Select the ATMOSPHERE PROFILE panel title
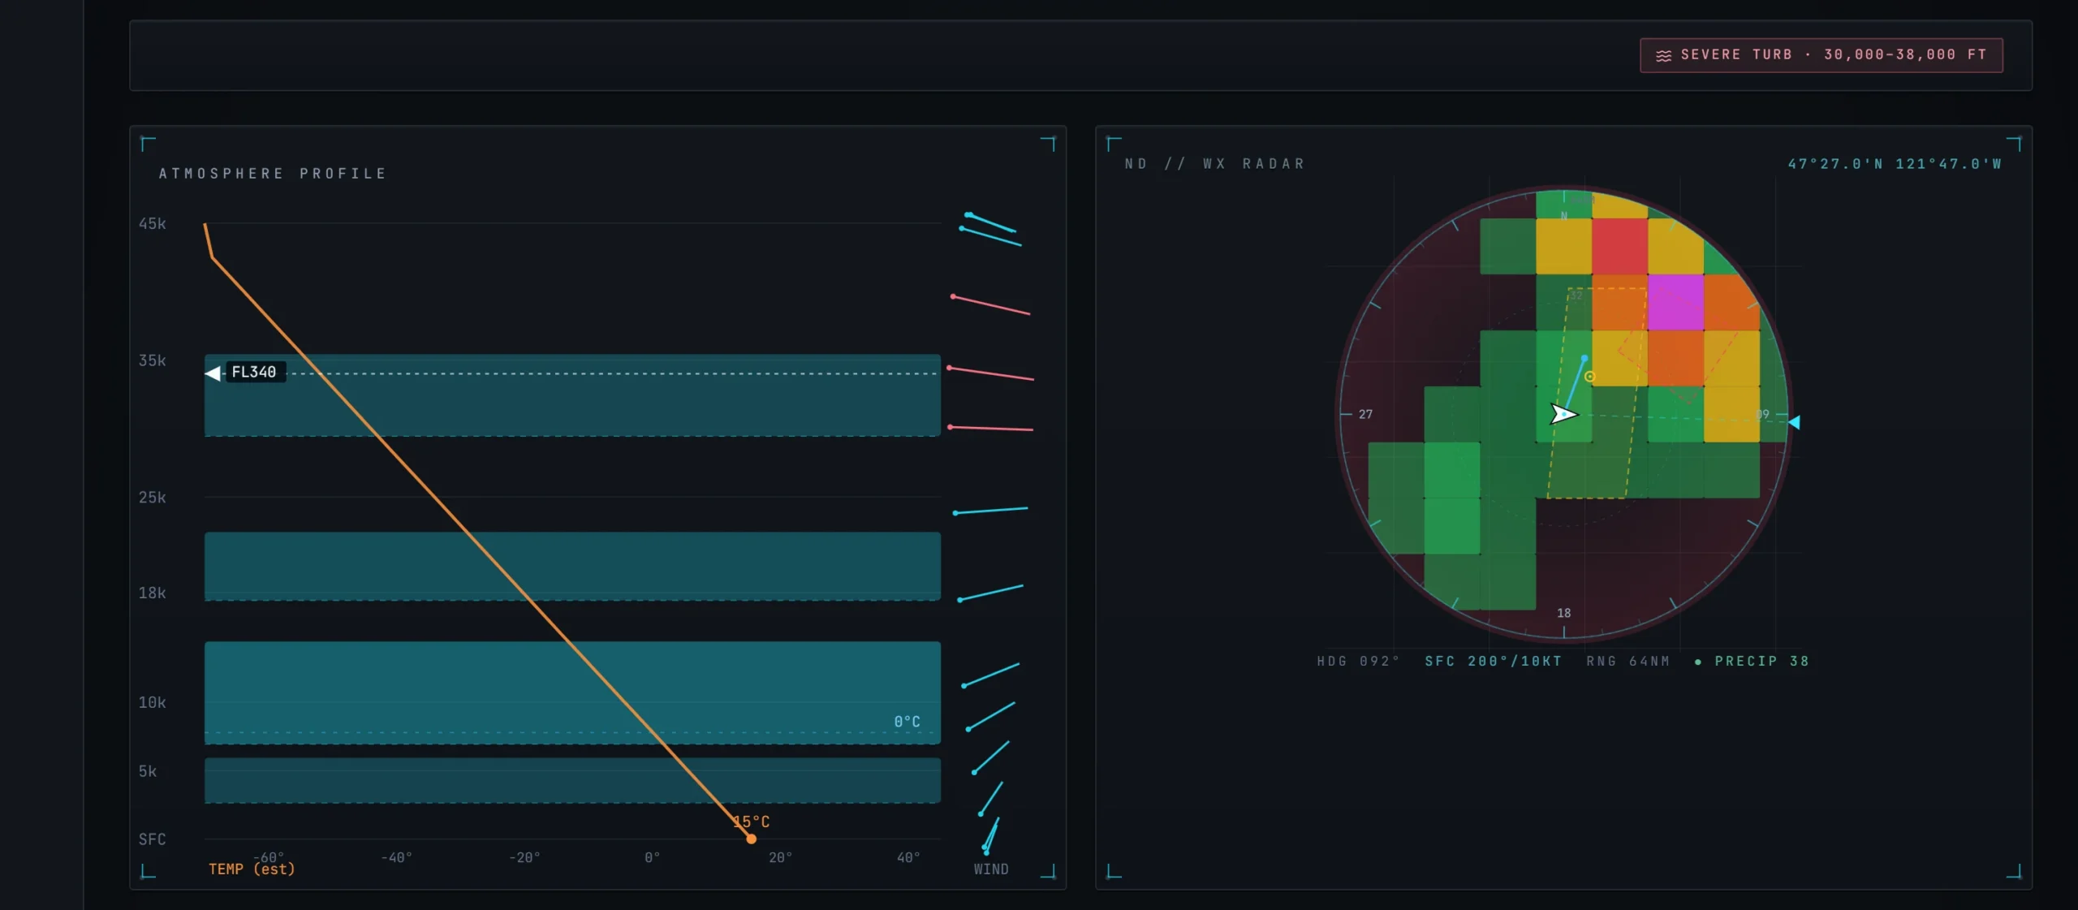The width and height of the screenshot is (2078, 910). (x=273, y=174)
